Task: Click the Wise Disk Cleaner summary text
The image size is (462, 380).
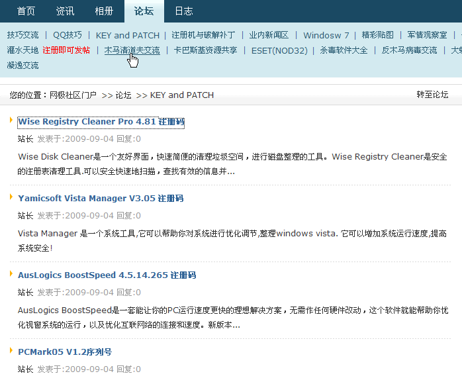Action: (233, 164)
